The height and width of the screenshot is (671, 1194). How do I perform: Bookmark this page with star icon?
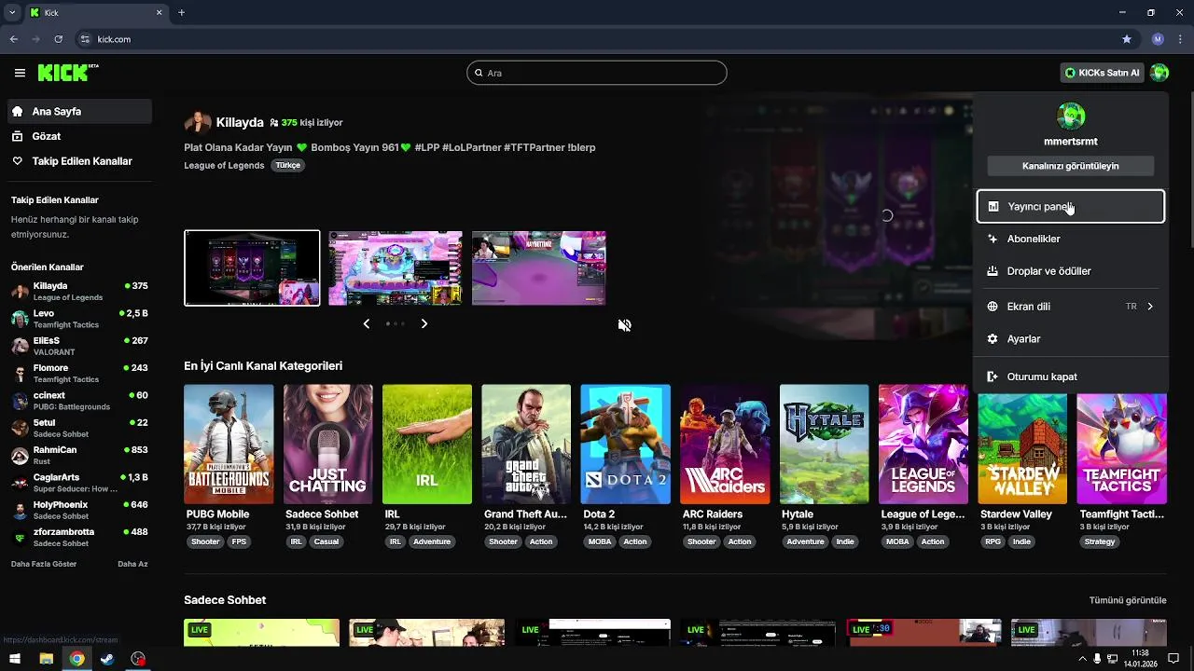(x=1127, y=39)
